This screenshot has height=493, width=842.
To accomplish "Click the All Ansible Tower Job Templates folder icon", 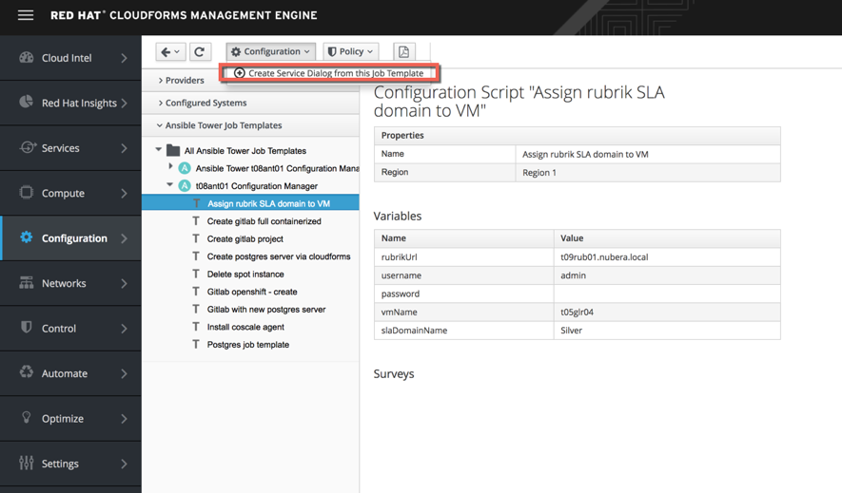I will pyautogui.click(x=173, y=151).
